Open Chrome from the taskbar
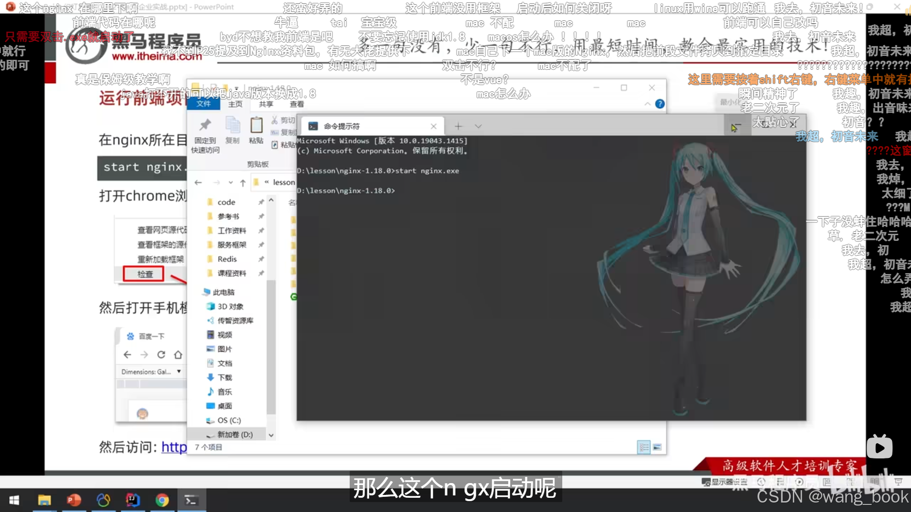 [162, 500]
